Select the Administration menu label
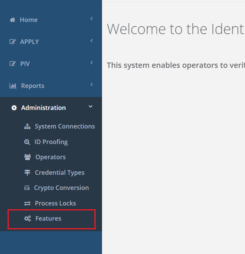Image resolution: width=245 pixels, height=254 pixels. [x=44, y=108]
